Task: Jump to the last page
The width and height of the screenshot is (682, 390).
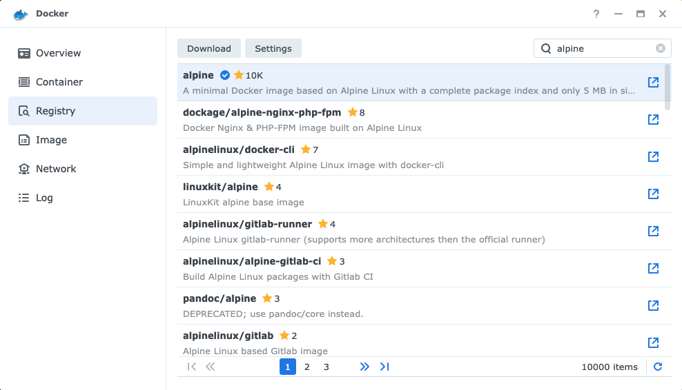Action: 384,367
